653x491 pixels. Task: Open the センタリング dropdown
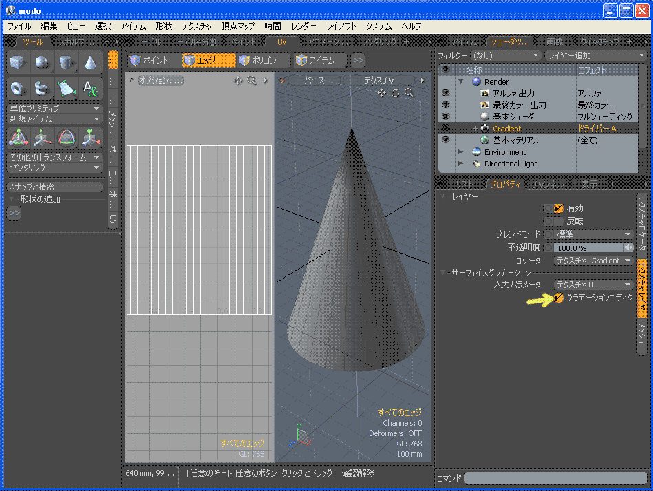(x=54, y=168)
